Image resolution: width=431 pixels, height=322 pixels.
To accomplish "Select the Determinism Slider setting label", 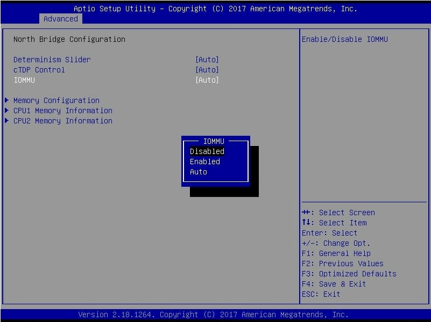I will tap(52, 60).
